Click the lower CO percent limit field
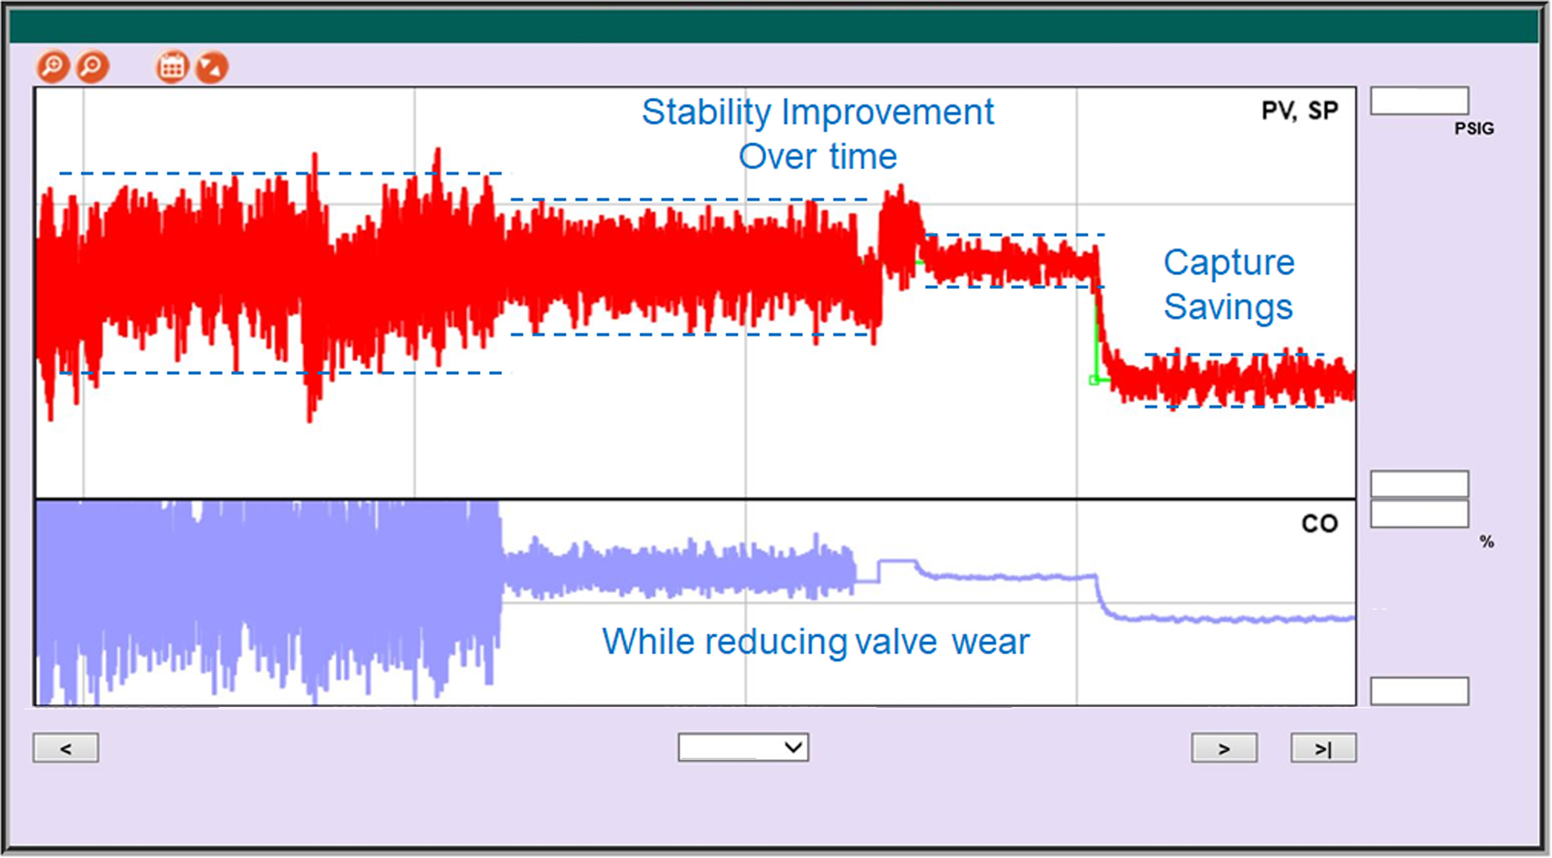The height and width of the screenshot is (858, 1552). click(1419, 691)
